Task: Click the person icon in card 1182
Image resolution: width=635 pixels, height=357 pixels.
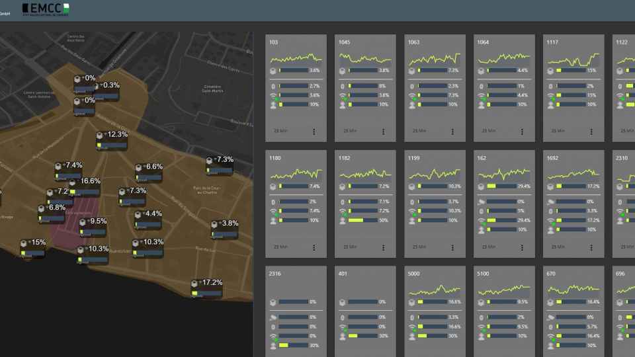Action: click(343, 221)
